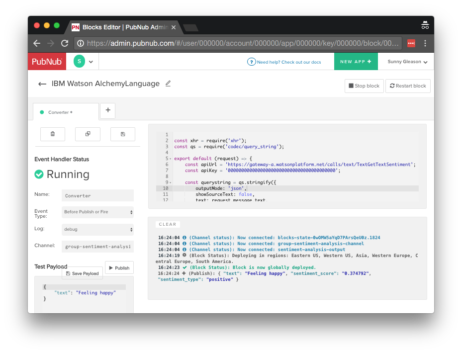Click the trash delete event handler icon

(53, 134)
